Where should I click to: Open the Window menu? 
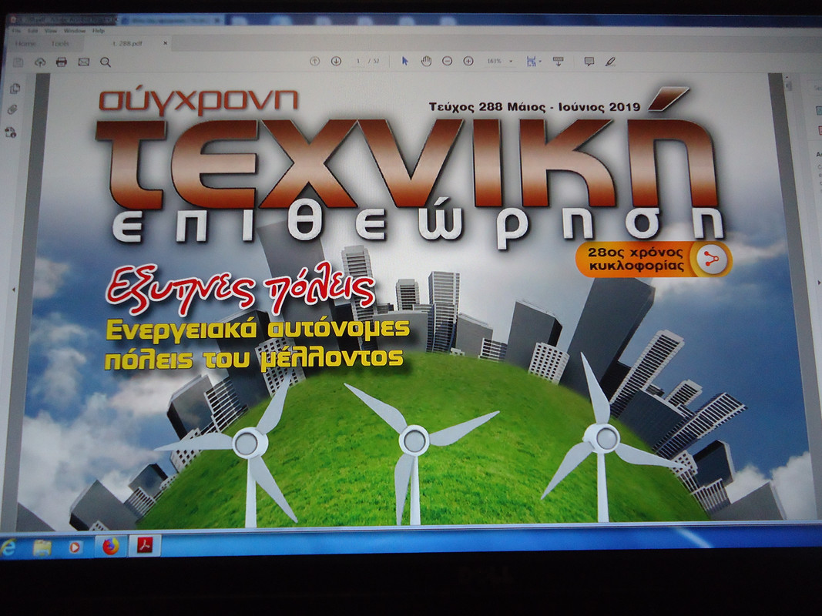click(x=75, y=31)
